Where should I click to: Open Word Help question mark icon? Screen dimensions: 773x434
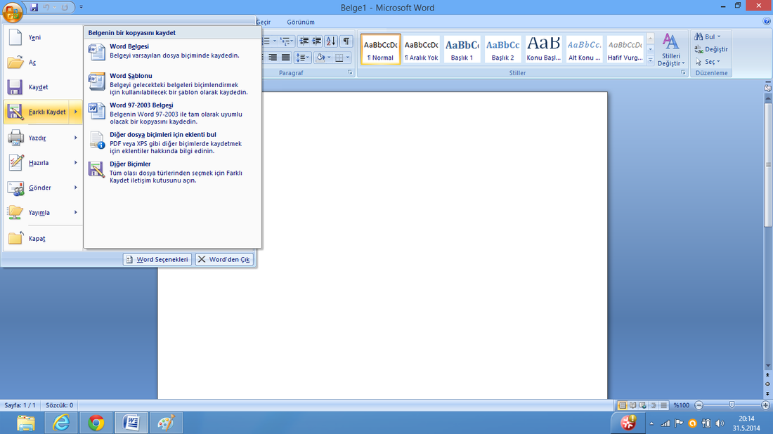click(767, 22)
